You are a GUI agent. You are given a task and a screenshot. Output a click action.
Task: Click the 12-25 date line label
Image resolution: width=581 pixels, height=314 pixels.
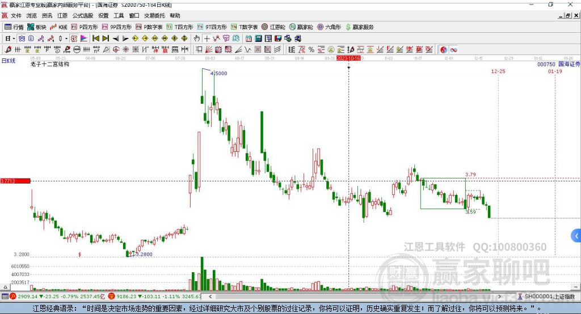coord(498,71)
